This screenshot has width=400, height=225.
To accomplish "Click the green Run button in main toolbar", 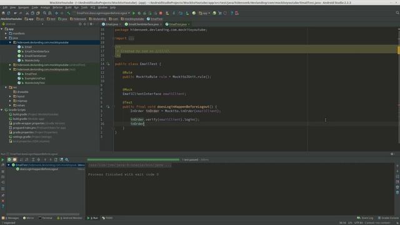I will click(134, 13).
